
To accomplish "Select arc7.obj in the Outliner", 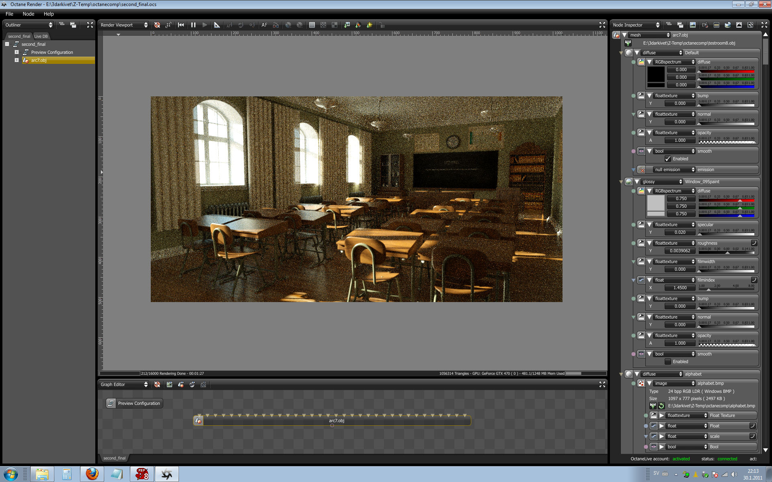I will [x=39, y=60].
